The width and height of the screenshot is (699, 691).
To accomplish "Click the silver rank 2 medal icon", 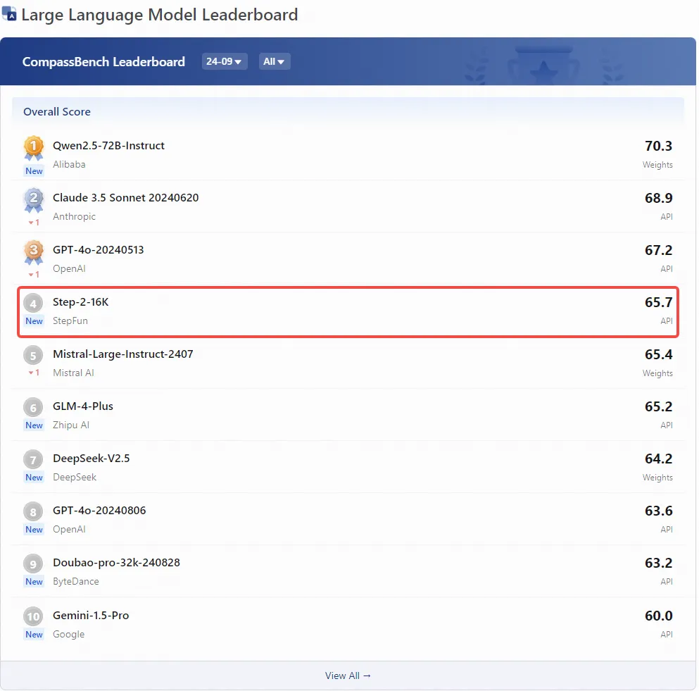I will coord(33,200).
